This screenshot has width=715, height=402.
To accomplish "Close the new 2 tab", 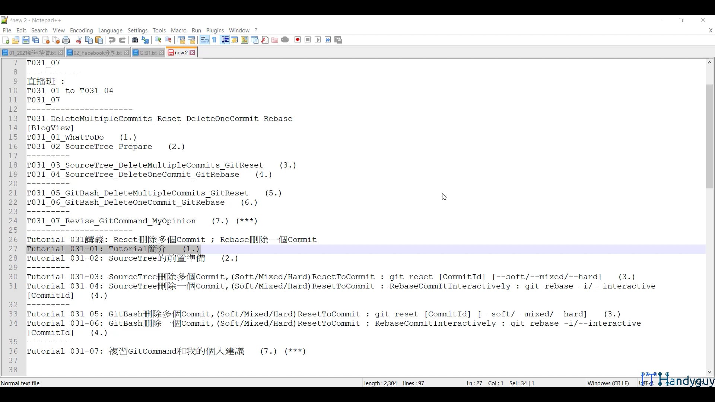I will (192, 52).
